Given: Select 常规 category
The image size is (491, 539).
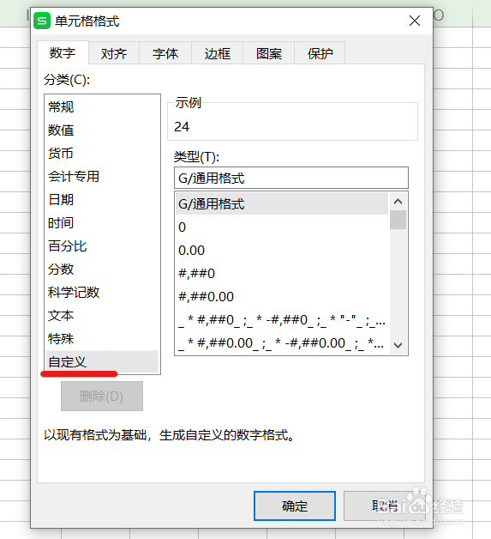Looking at the screenshot, I should [102, 107].
